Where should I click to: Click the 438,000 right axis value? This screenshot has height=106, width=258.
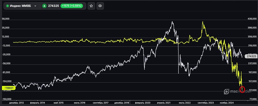click(x=252, y=19)
